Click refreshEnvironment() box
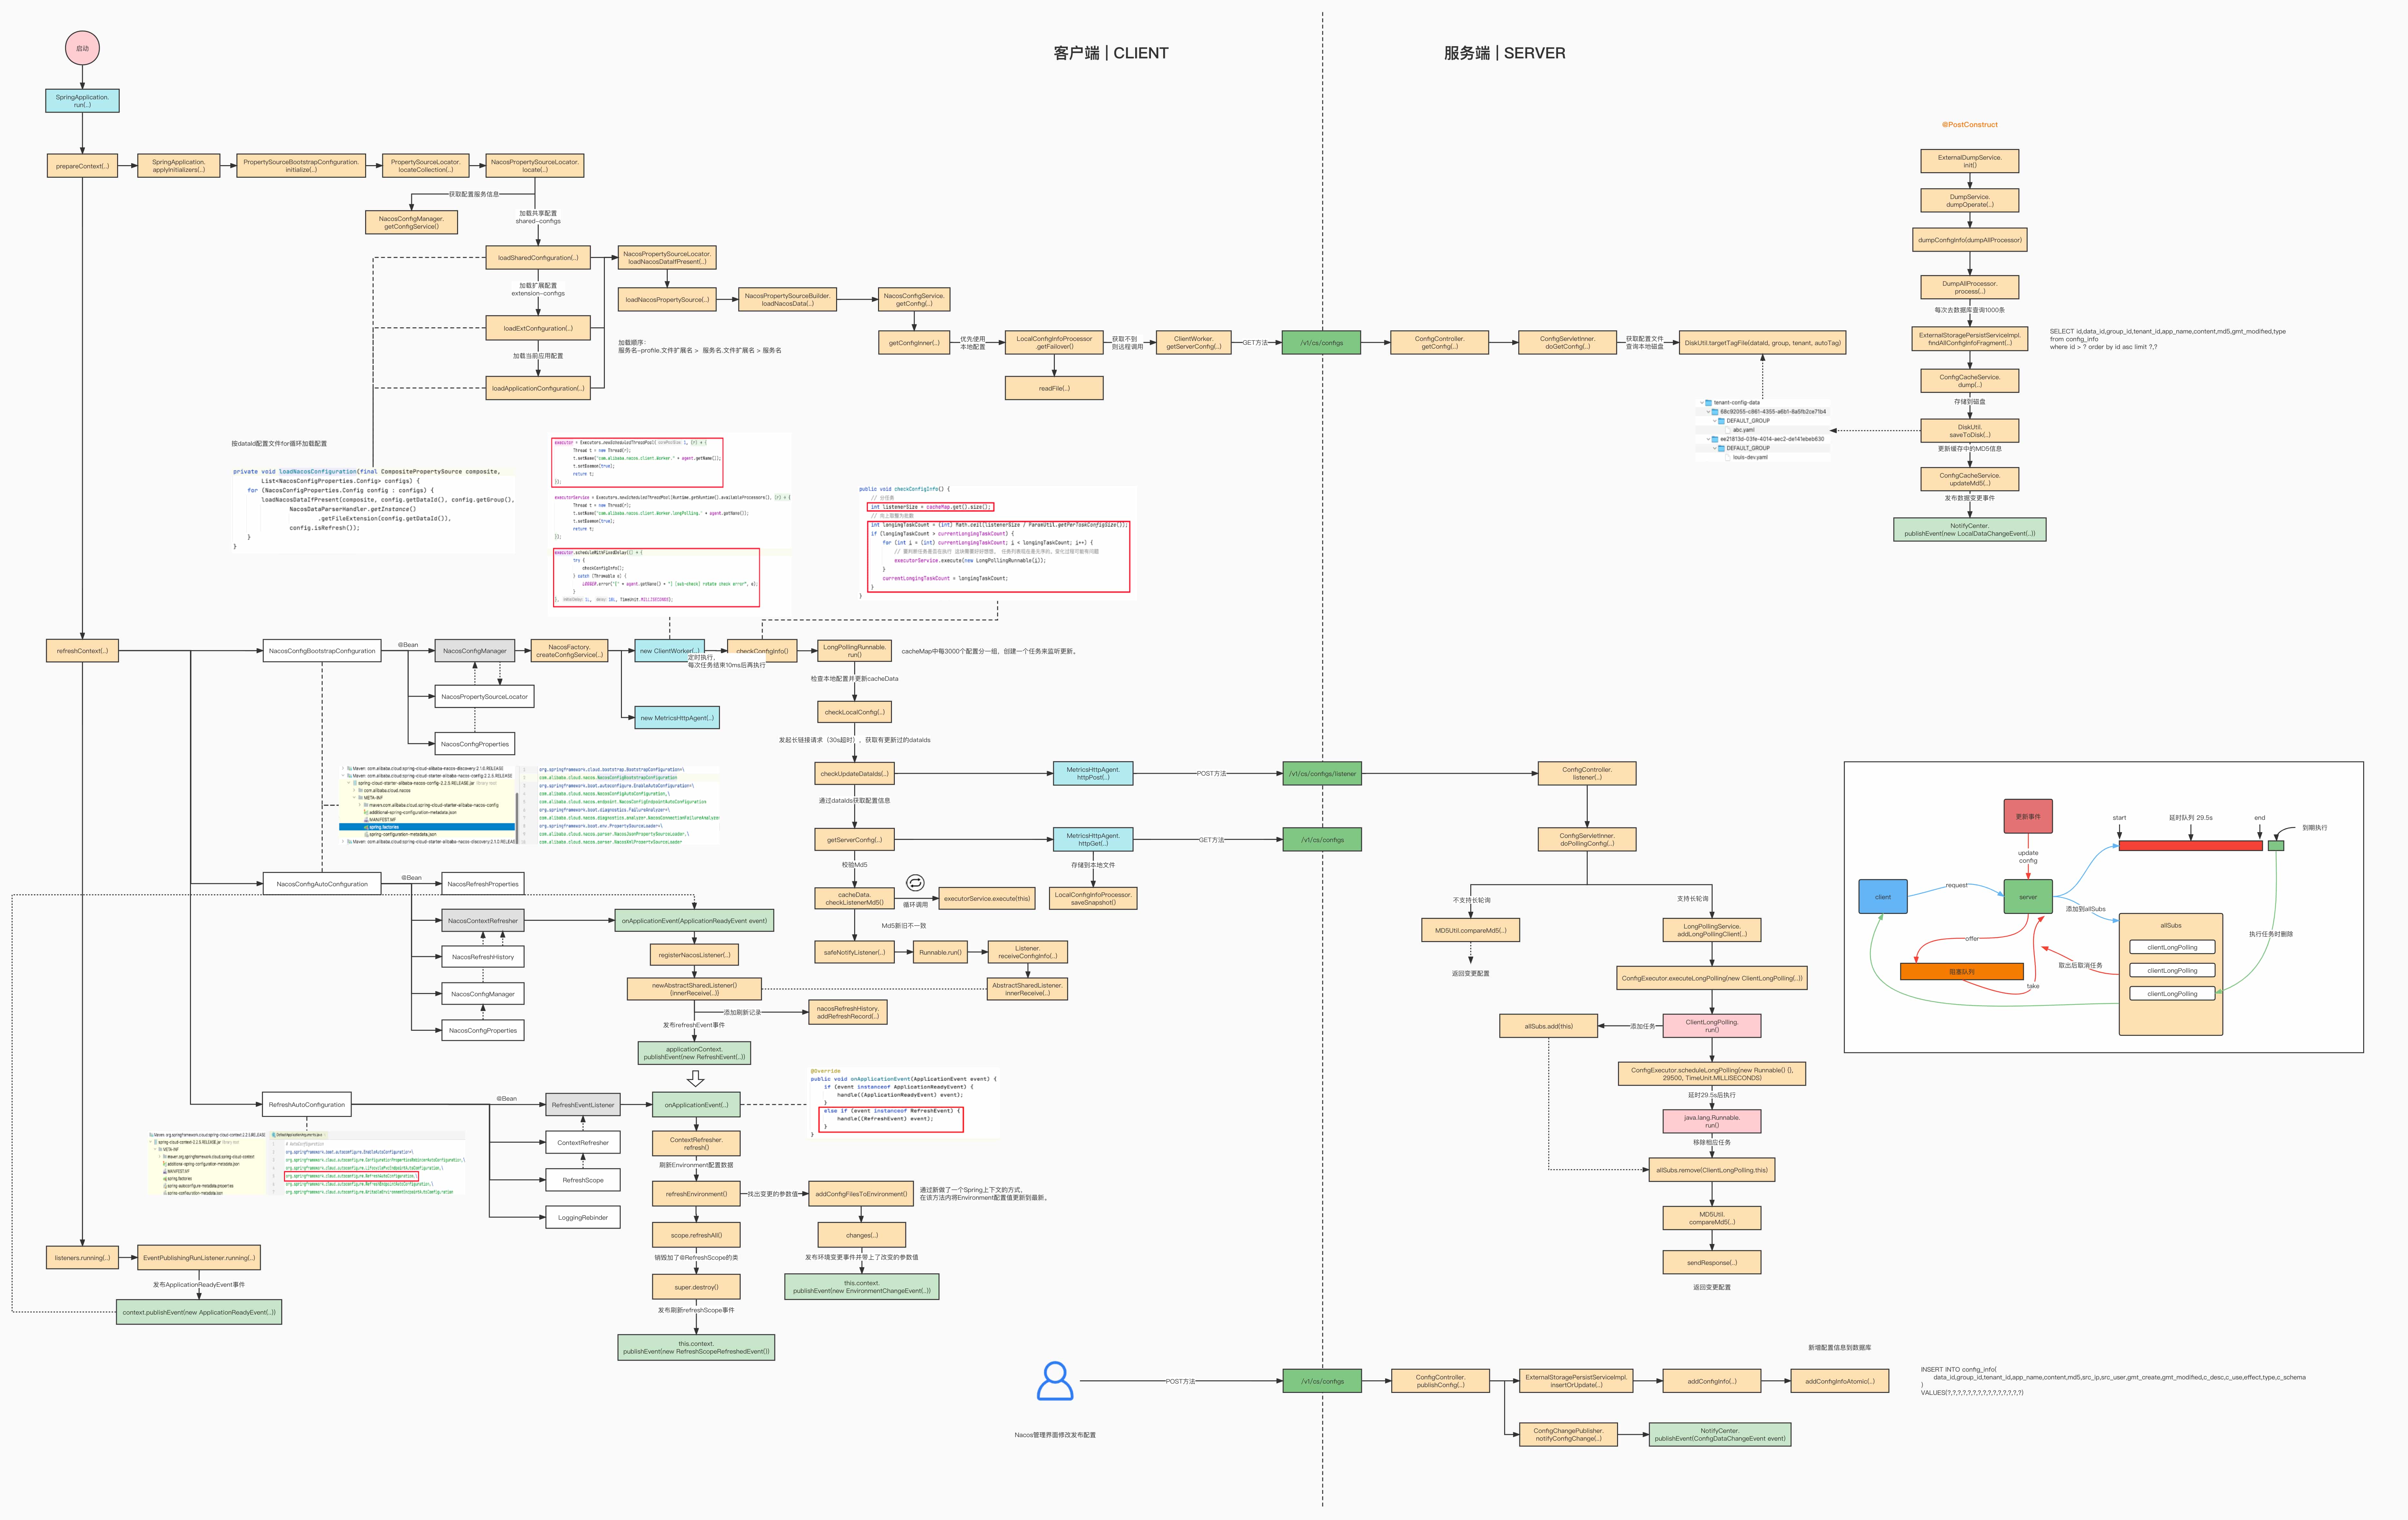Viewport: 2408px width, 1520px height. tap(696, 1194)
